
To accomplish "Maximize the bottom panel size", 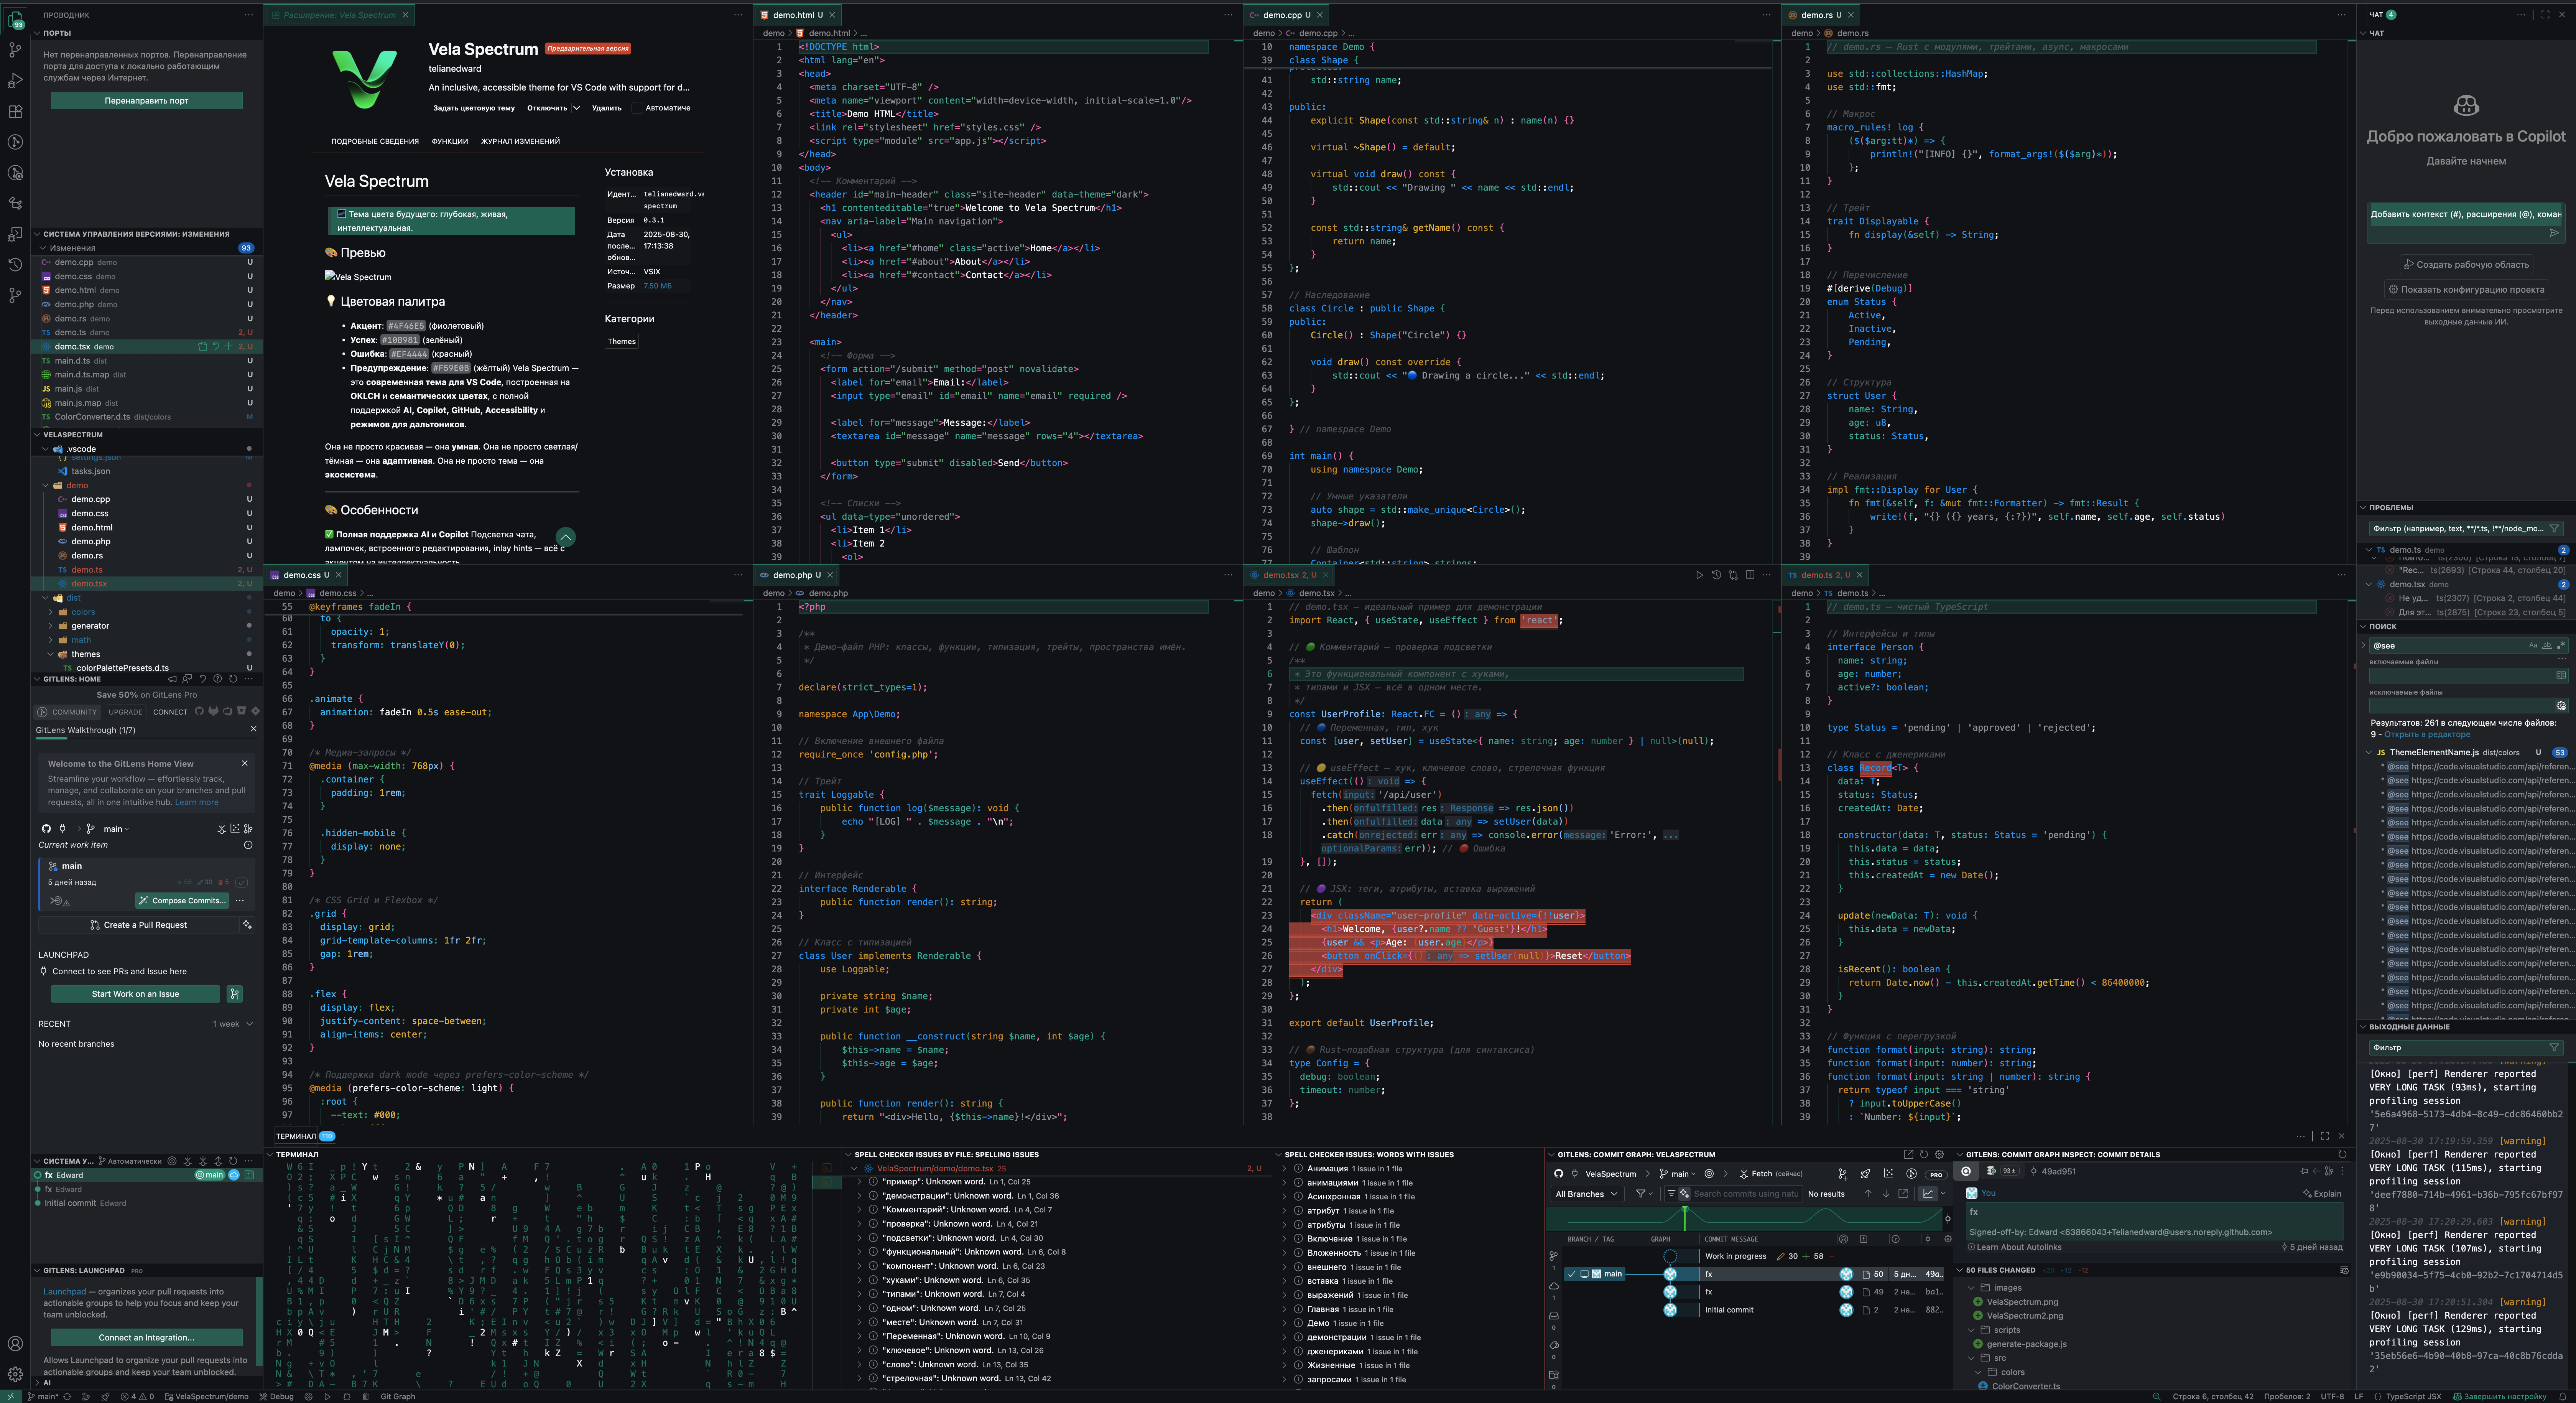I will (x=2325, y=1136).
